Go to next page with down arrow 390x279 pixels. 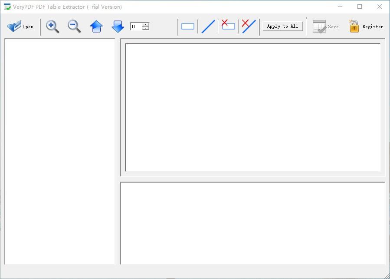118,27
